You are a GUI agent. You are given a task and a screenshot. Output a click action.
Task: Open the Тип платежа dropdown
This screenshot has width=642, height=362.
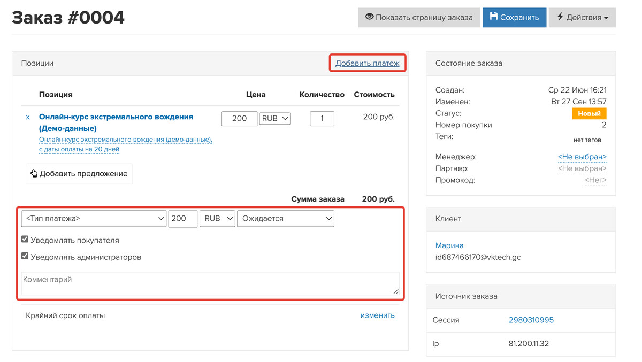tap(94, 218)
